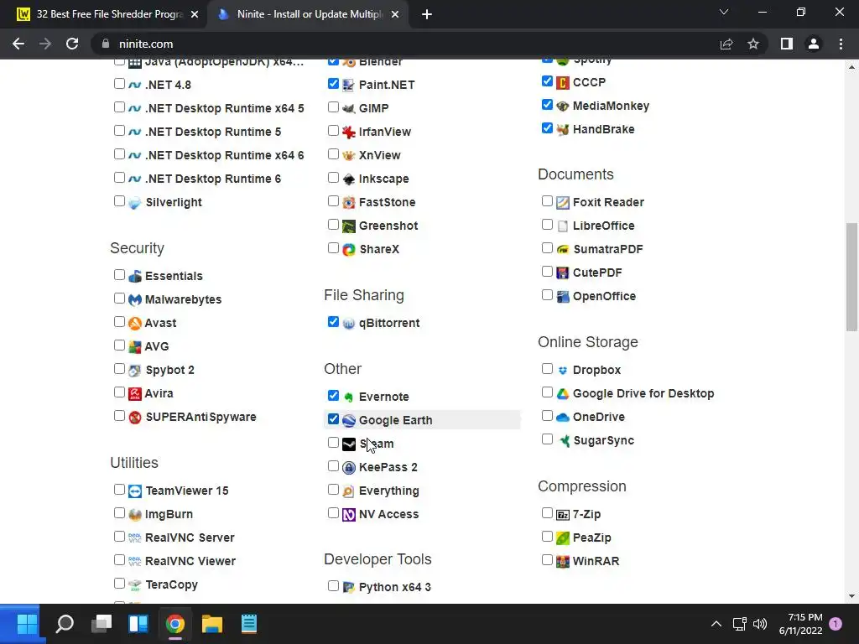Open a new browser tab

[427, 15]
